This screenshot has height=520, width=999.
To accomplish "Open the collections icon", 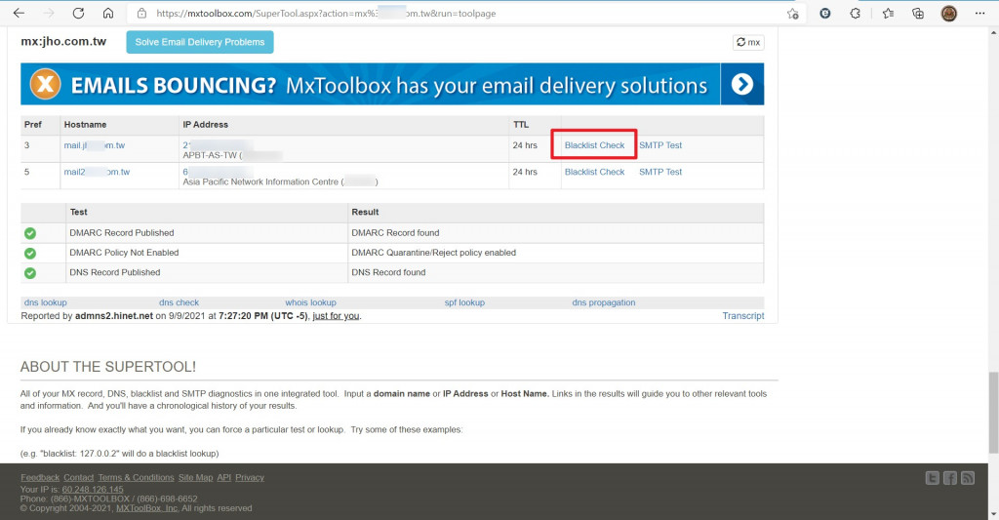I will (918, 13).
